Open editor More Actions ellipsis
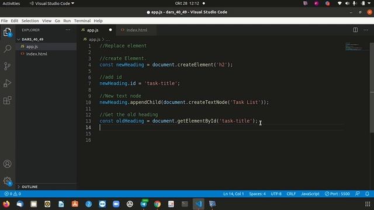The image size is (374, 210). (366, 30)
